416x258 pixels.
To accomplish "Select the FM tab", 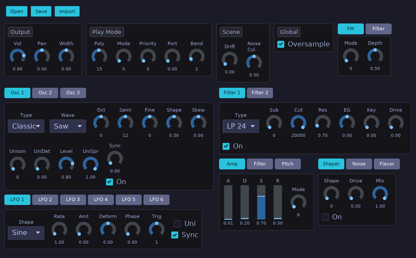I will click(351, 29).
